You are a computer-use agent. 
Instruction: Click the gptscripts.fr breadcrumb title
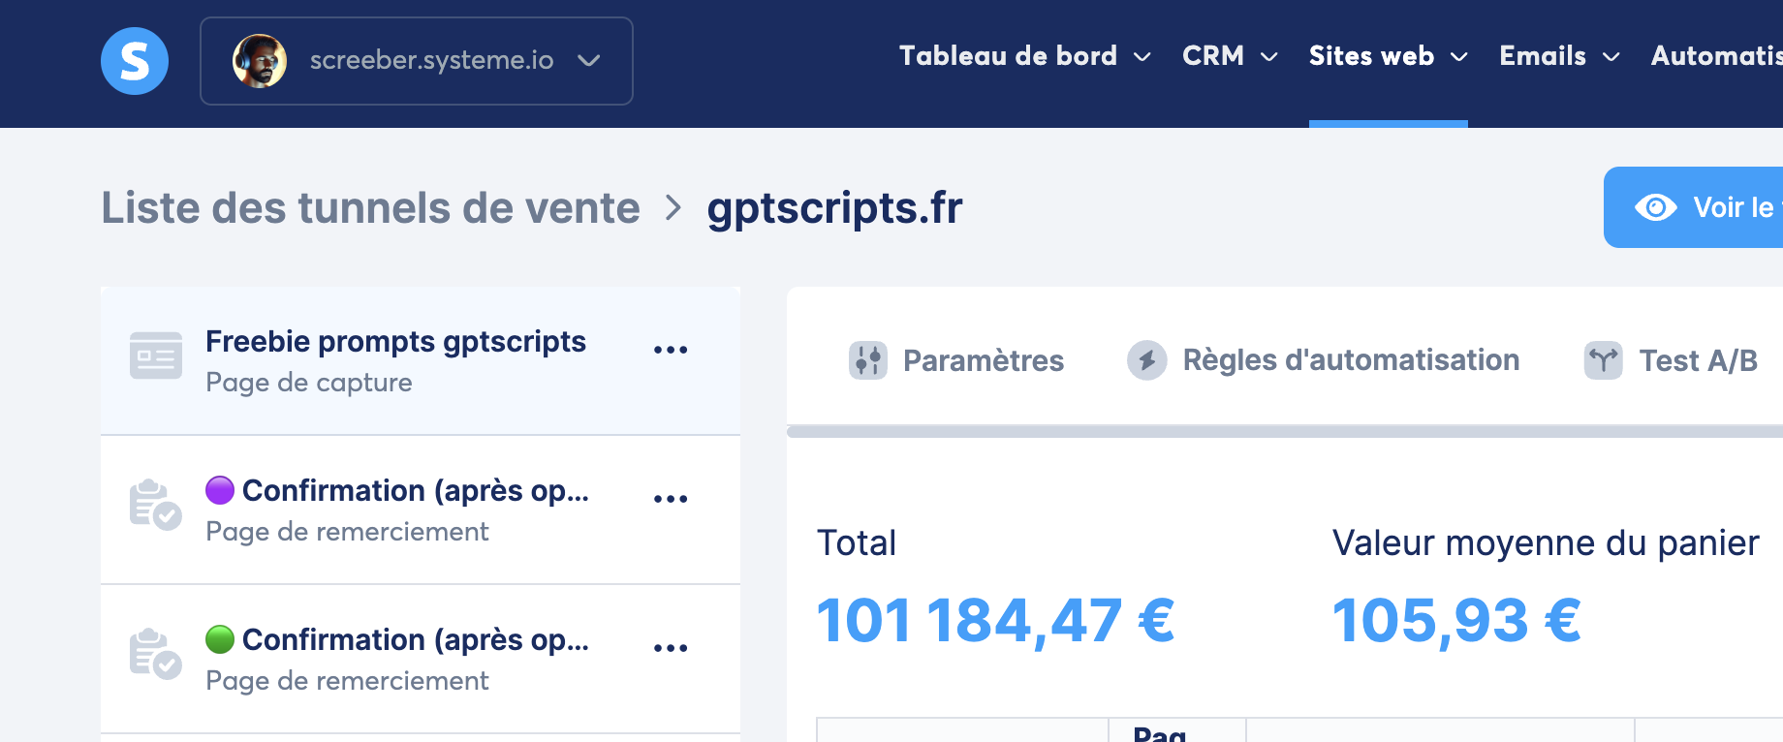(835, 207)
